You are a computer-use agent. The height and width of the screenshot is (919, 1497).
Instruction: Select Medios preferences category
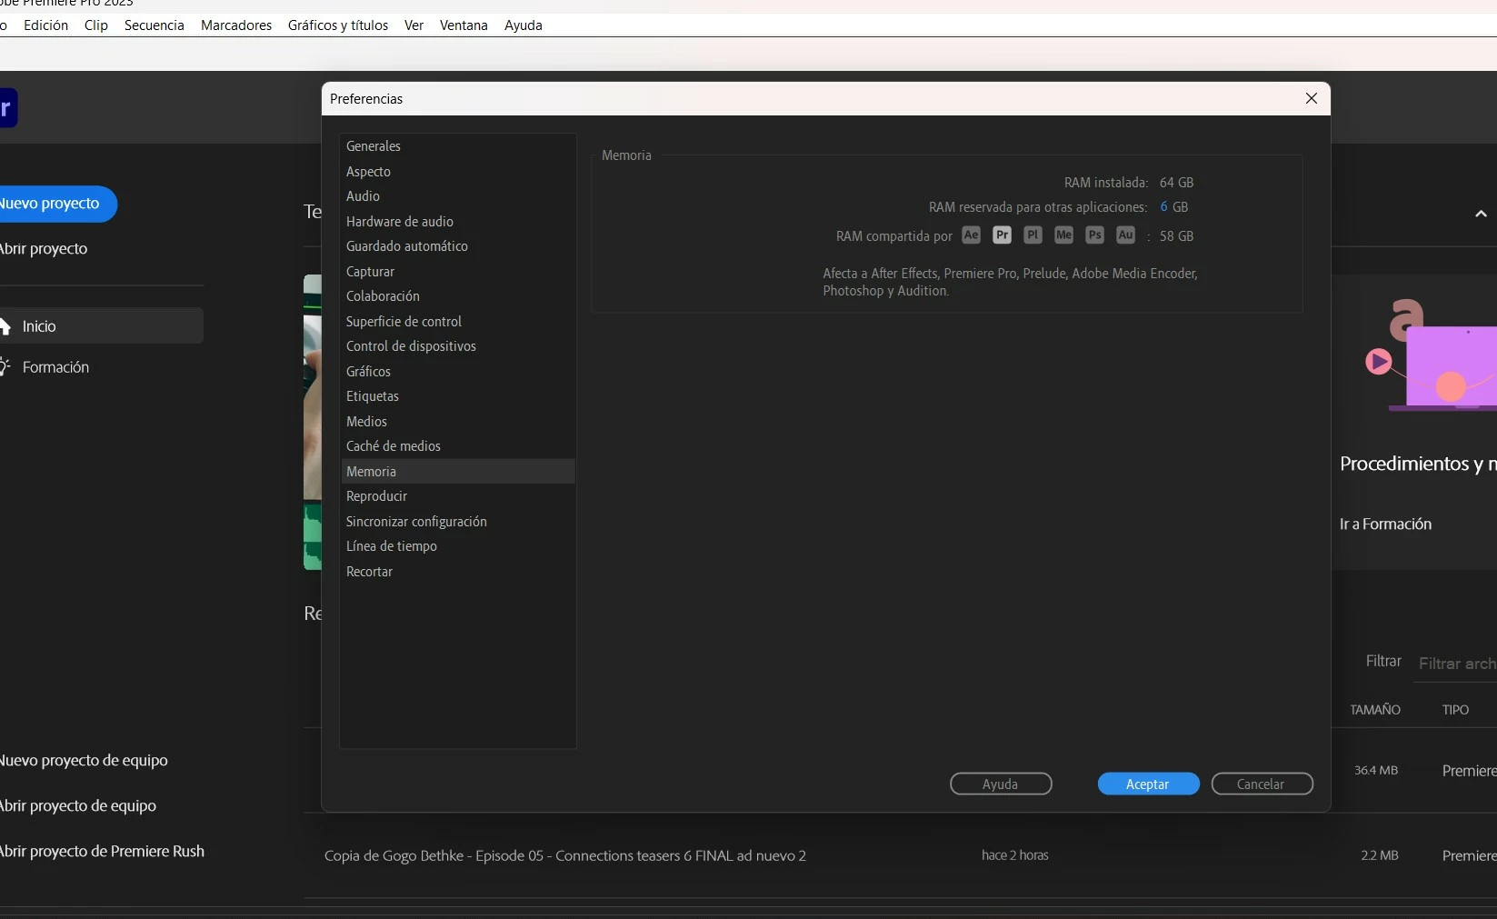458,422
